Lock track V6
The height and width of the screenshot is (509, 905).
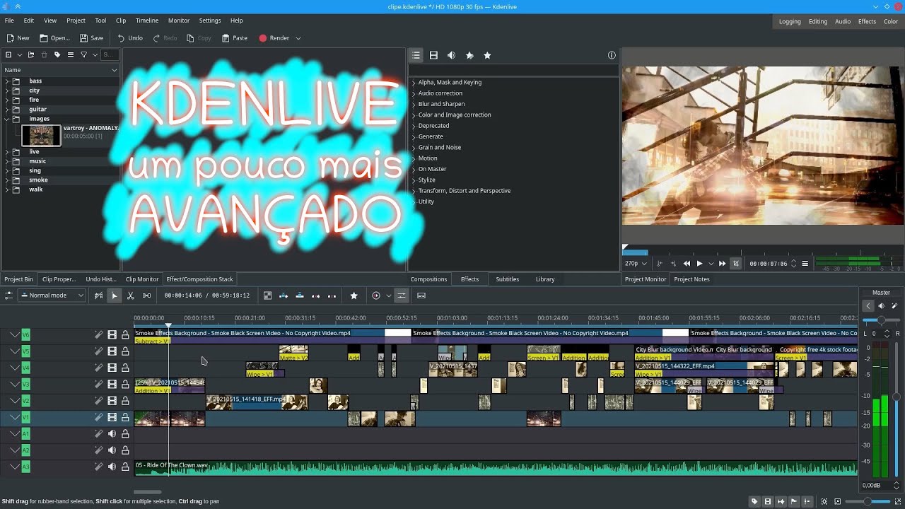coord(125,334)
